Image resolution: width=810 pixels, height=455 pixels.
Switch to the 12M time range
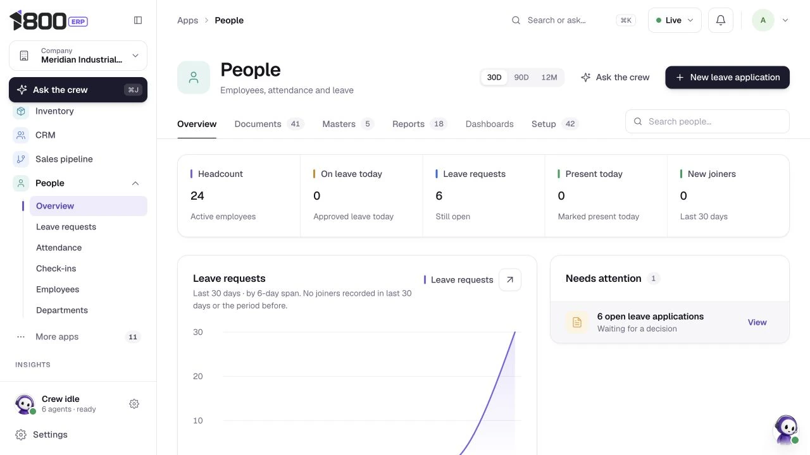click(x=549, y=77)
